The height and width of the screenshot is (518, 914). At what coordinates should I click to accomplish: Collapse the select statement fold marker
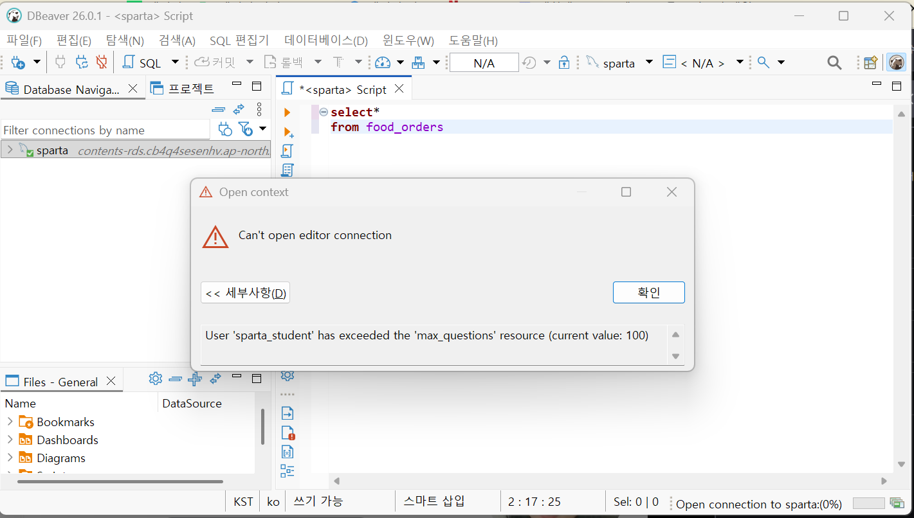(324, 112)
